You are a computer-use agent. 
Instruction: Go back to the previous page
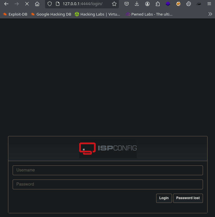6,4
